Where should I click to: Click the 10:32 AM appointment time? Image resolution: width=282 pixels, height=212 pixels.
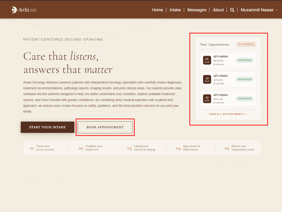pyautogui.click(x=218, y=99)
